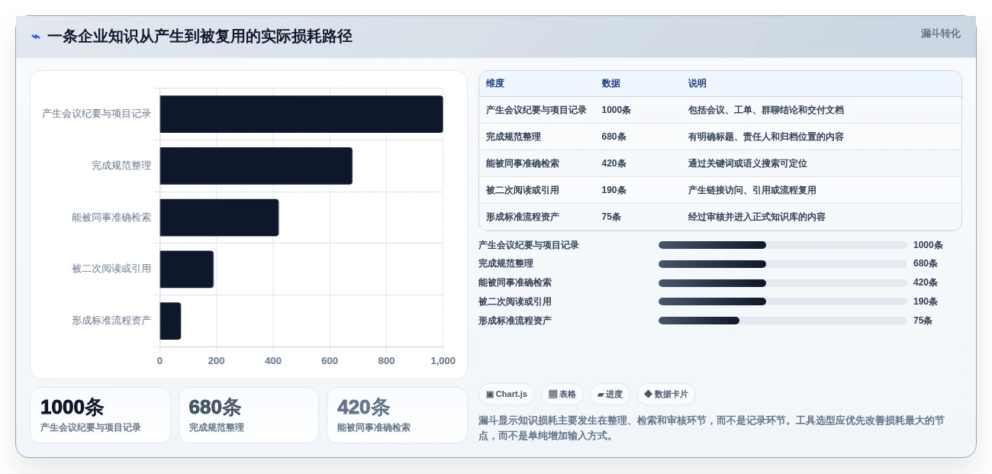Select the 表格 tag
Screen dimensions: 992x474
(562, 394)
